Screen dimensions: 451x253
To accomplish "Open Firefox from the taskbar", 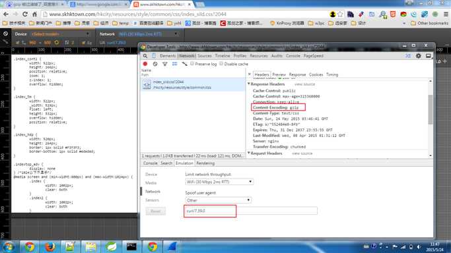I will point(50,246).
